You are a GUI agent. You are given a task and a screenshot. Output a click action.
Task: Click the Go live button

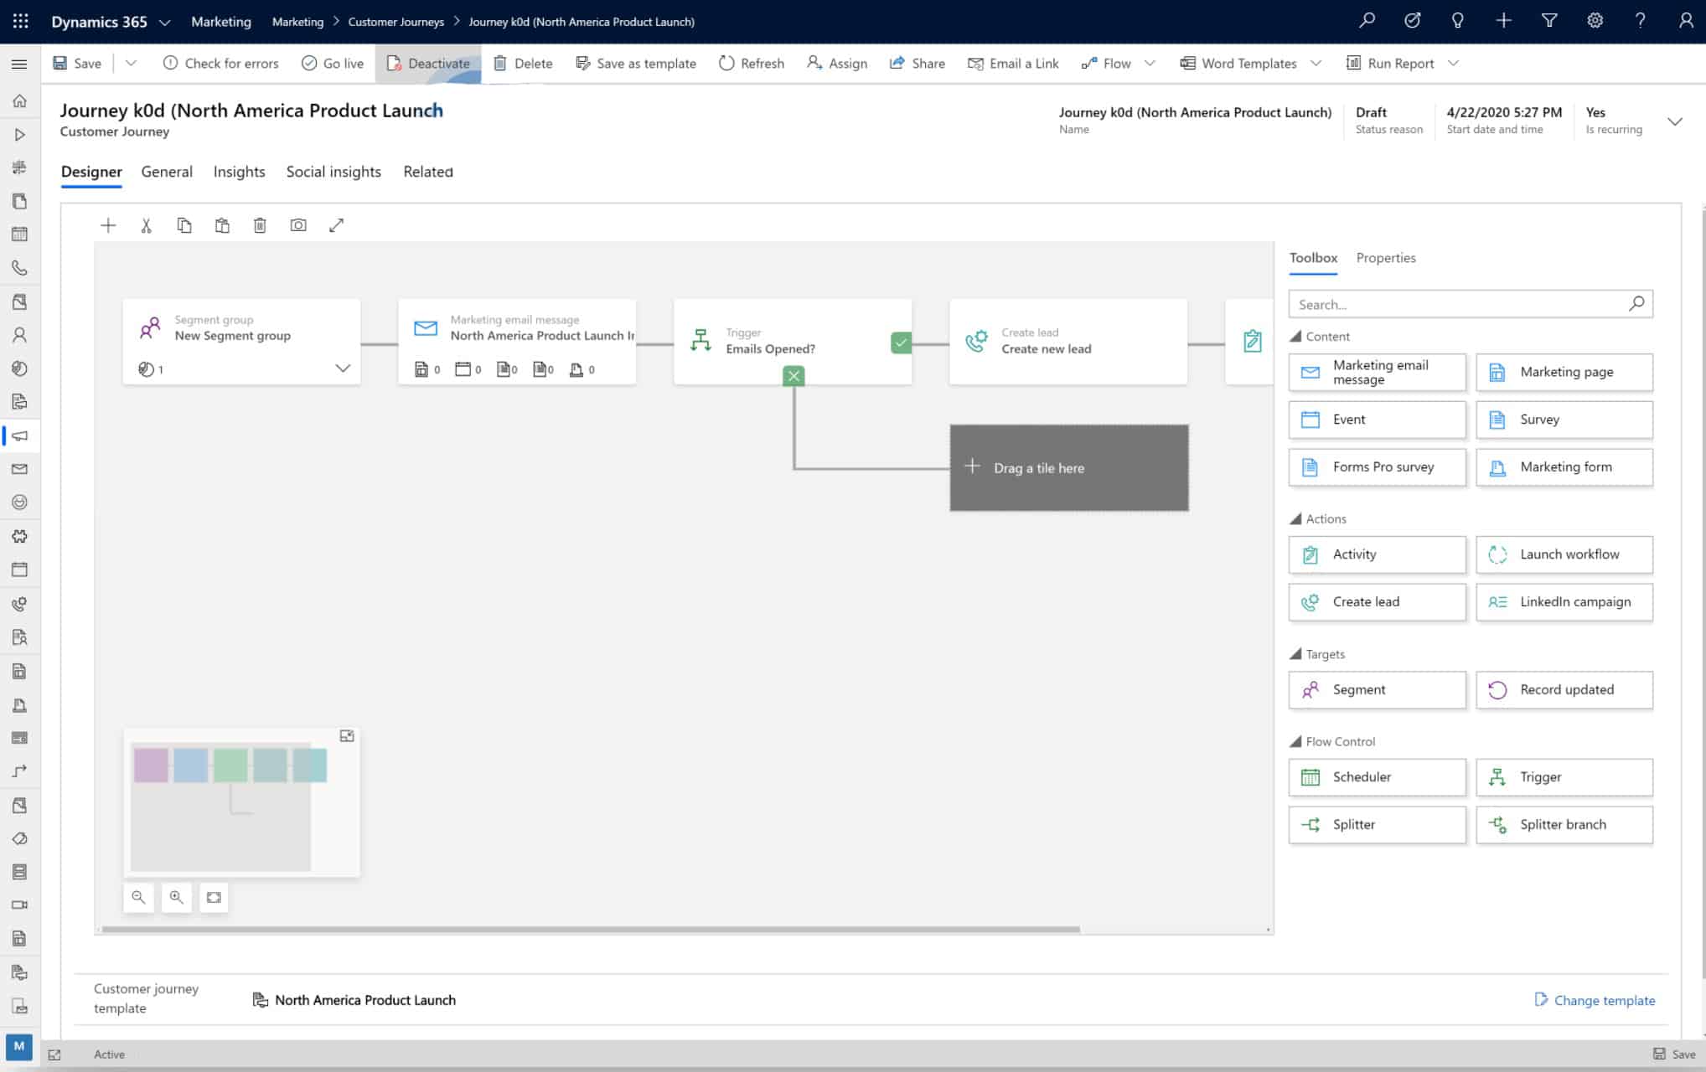(x=333, y=63)
